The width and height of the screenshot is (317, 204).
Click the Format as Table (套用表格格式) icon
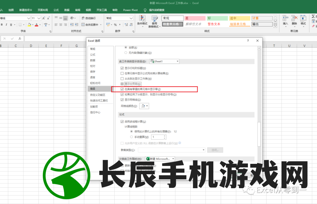154,20
